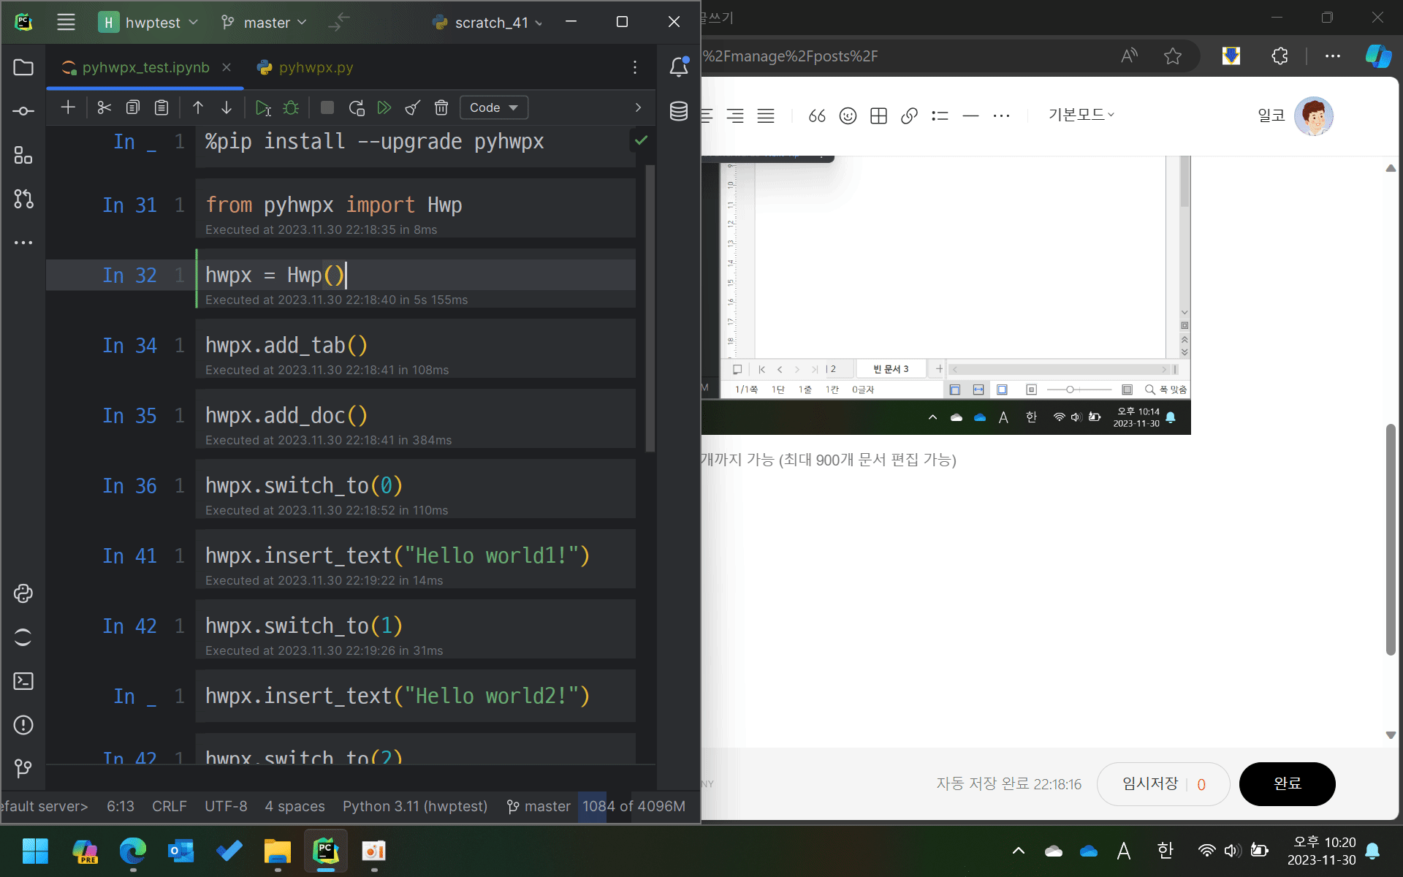
Task: Open the cell type Code dropdown
Action: (493, 107)
